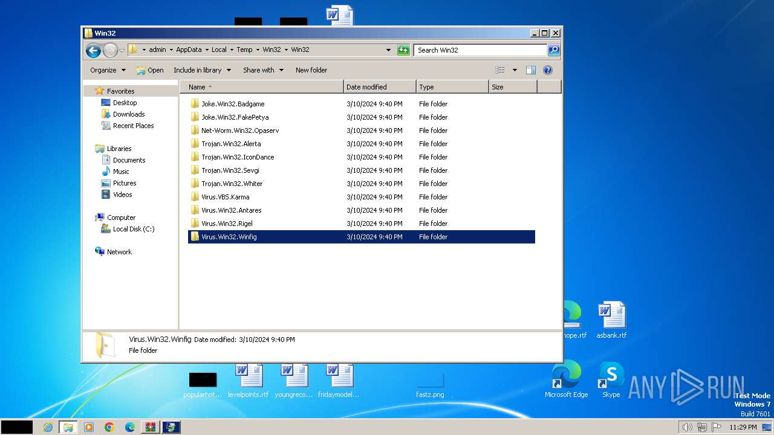Screen dimensions: 774x435
Task: Select the Virus.Win32.Antares folder
Action: coord(361,210)
